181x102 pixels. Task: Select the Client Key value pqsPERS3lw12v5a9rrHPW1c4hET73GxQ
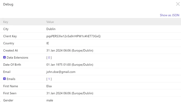pos(73,36)
